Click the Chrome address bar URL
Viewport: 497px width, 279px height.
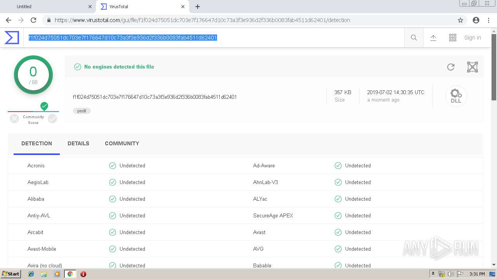pyautogui.click(x=202, y=20)
